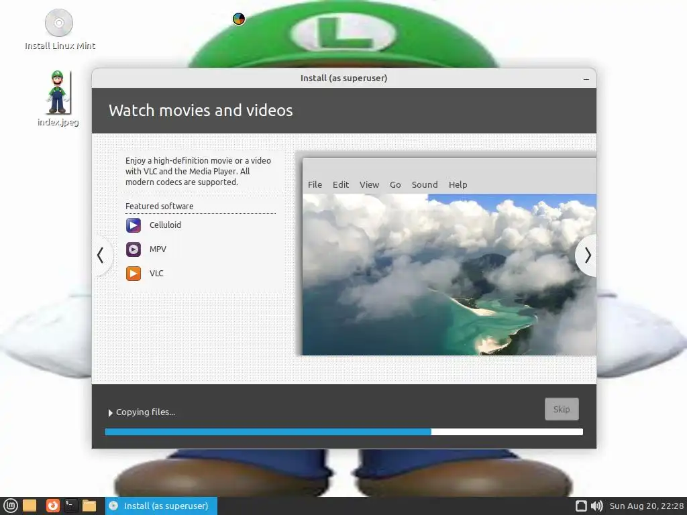Screen dimensions: 687x515
Task: Go to the next slide
Action: 588,255
